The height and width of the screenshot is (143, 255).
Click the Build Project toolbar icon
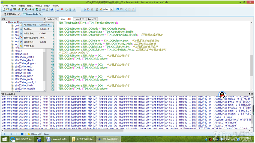[85, 9]
